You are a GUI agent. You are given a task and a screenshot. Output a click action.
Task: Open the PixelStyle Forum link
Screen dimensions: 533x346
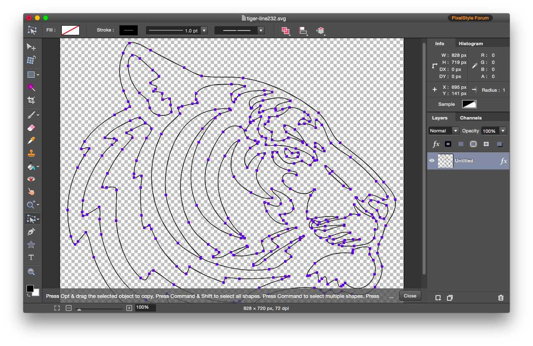click(470, 18)
